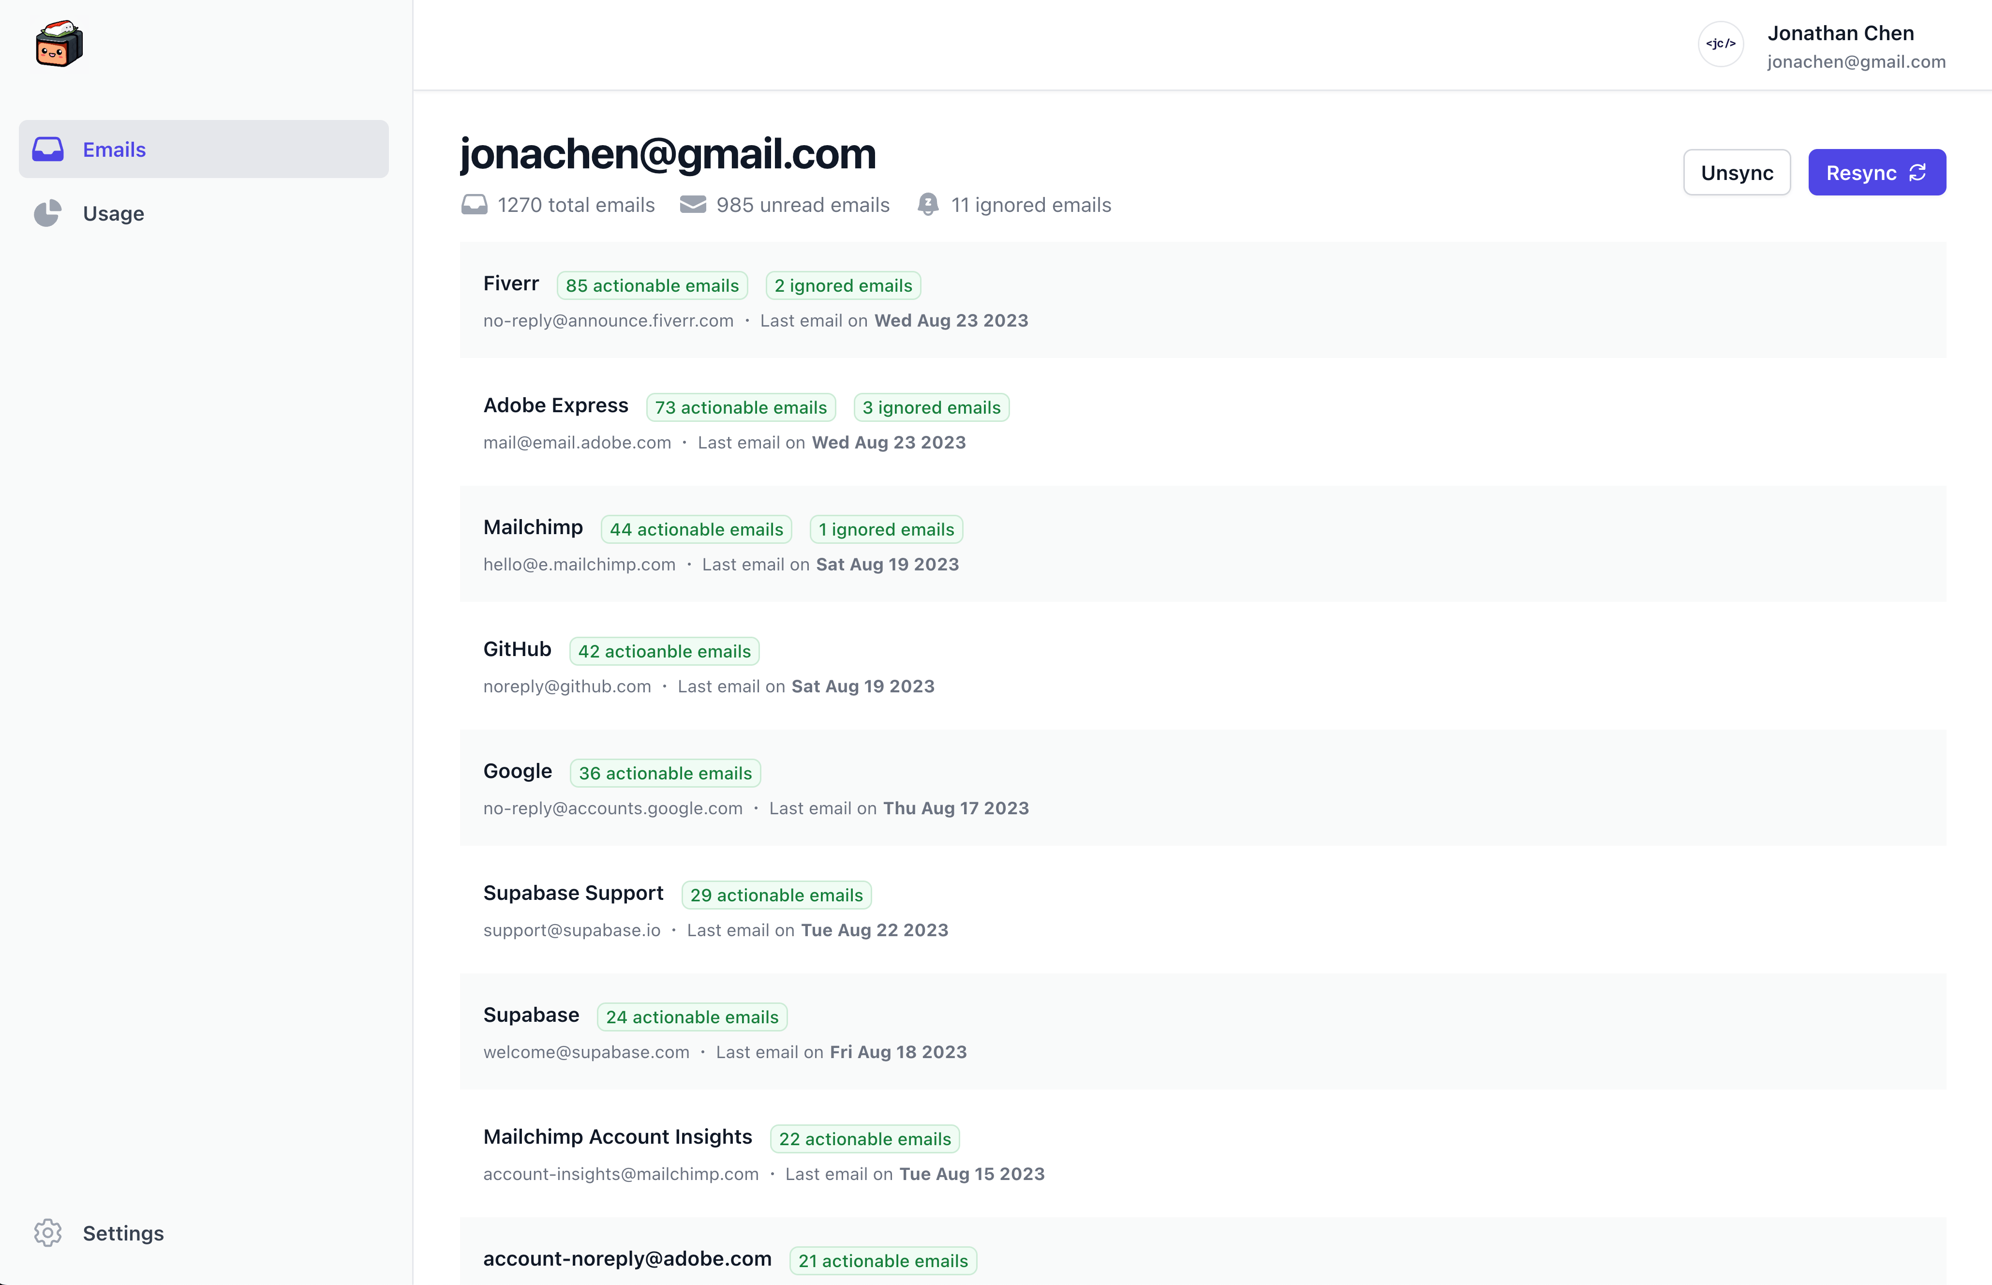Click date Tue Aug 15 2023
This screenshot has width=1992, height=1285.
point(972,1173)
